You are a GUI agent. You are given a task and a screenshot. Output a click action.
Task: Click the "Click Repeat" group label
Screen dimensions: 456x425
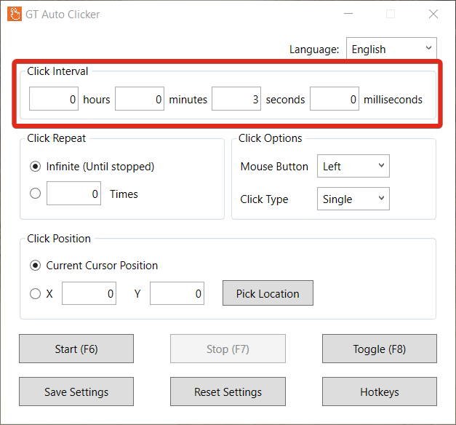point(57,138)
